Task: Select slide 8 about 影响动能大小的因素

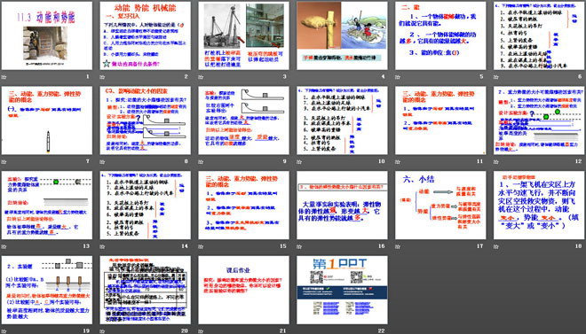Action: [145, 120]
